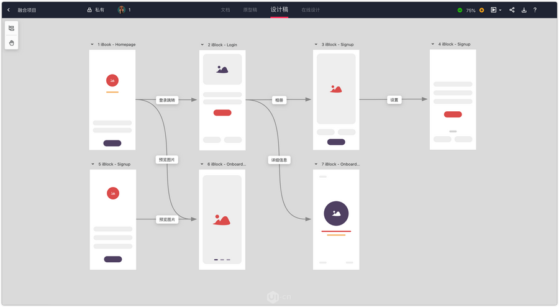
Task: Click the back arrow next to 融合项目
Action: (x=9, y=10)
